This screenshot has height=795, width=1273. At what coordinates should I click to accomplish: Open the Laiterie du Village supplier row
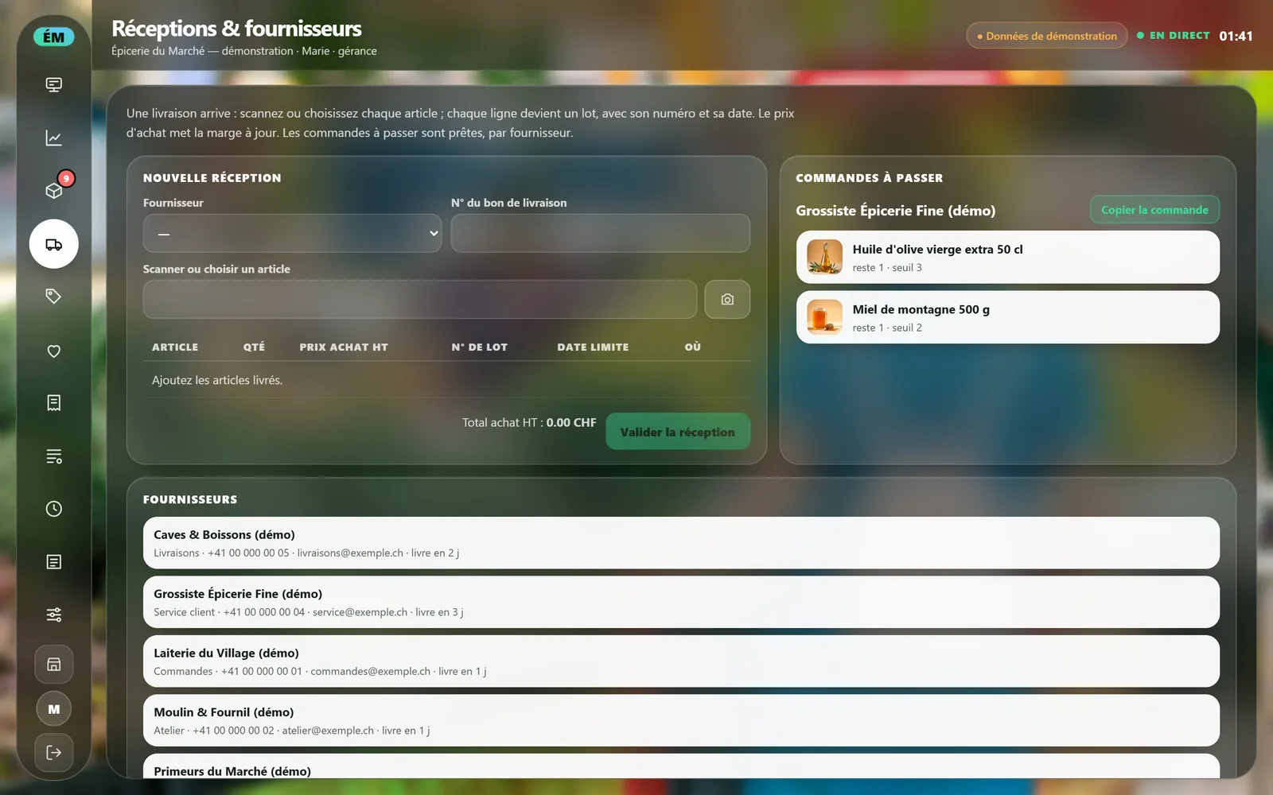coord(681,661)
